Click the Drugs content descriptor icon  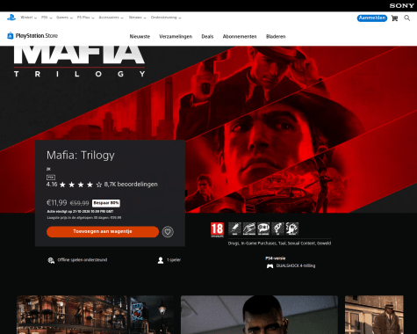pos(234,229)
